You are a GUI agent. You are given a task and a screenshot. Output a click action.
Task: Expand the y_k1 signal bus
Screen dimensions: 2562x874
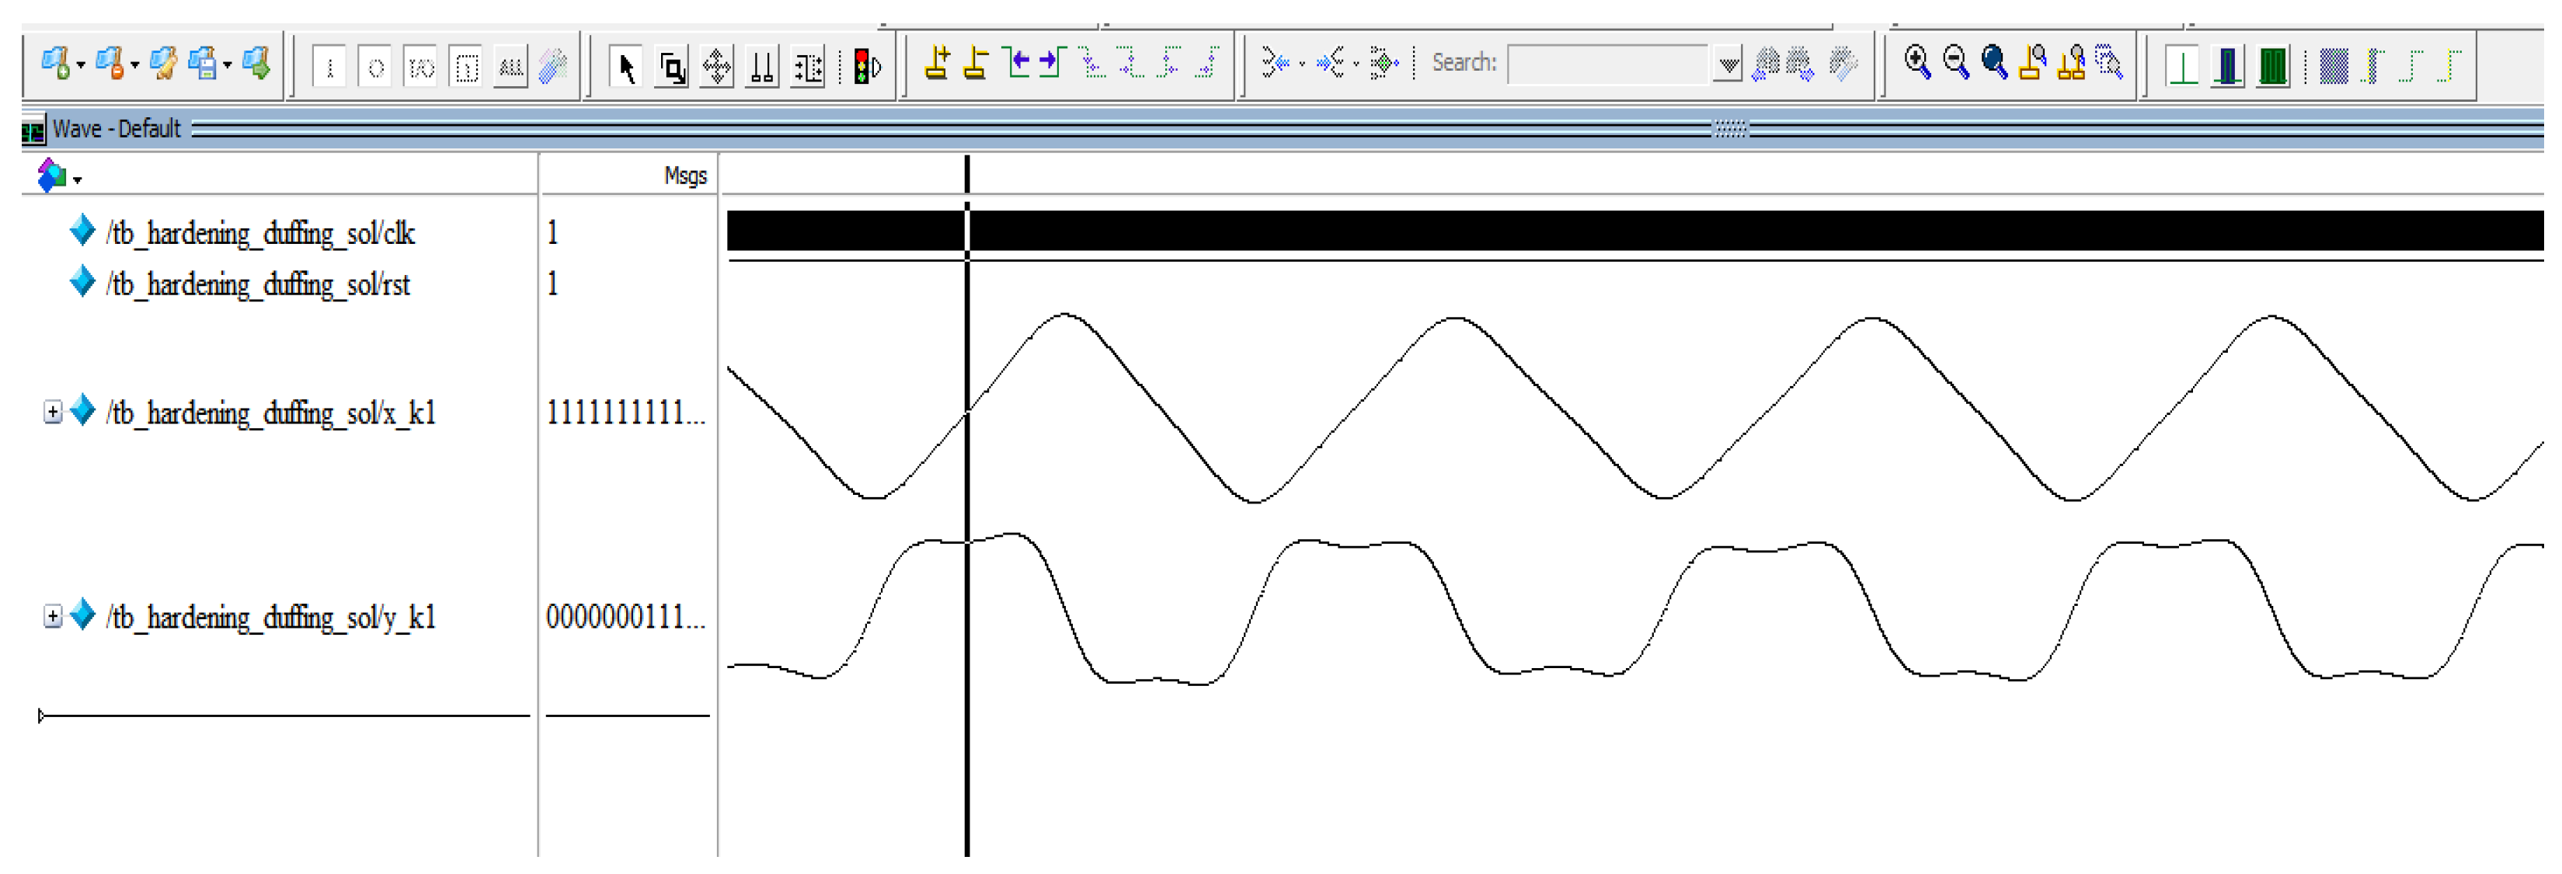(x=53, y=617)
